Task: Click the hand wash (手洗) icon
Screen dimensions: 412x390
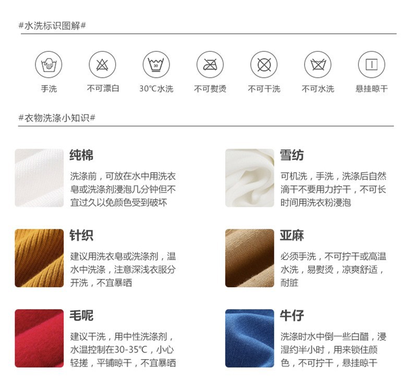Action: point(49,64)
